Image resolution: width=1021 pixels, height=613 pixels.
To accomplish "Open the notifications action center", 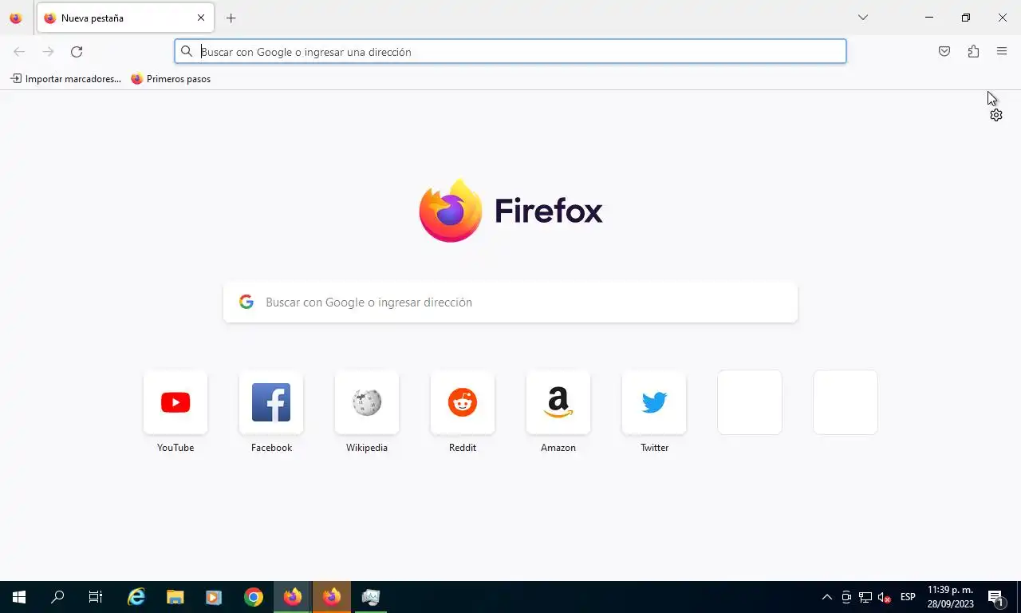I will click(x=996, y=597).
